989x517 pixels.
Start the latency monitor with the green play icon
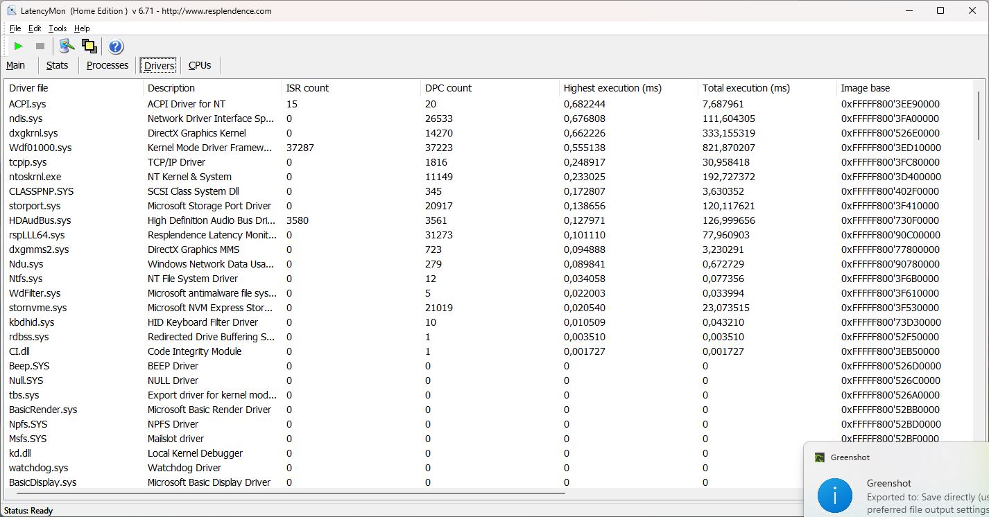click(x=19, y=46)
